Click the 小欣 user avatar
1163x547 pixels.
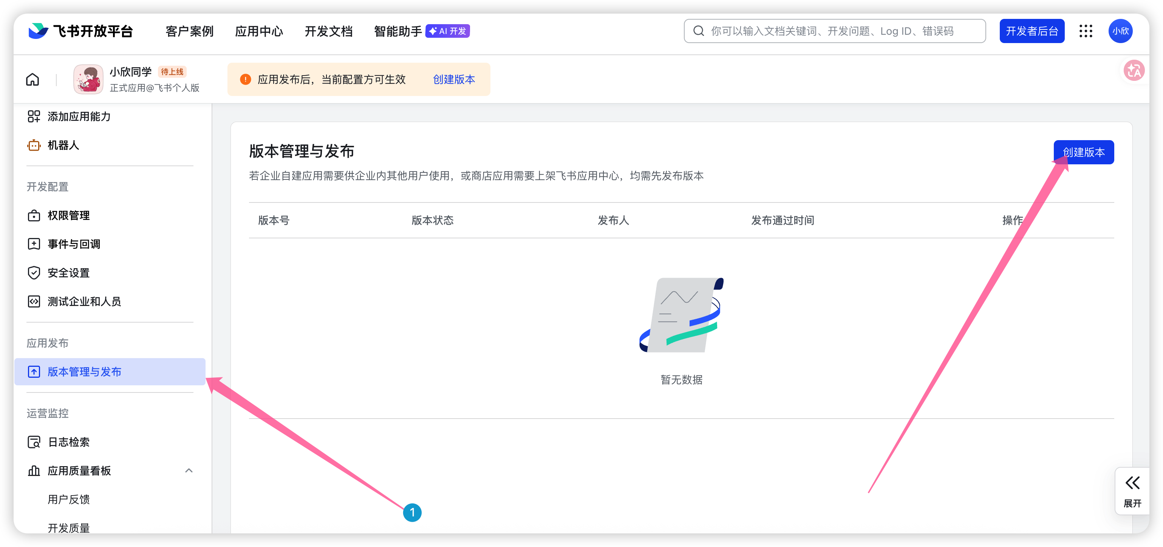(x=1120, y=31)
